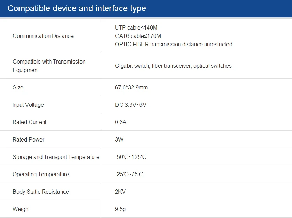Select the Size row label
This screenshot has width=292, height=218.
(18, 87)
